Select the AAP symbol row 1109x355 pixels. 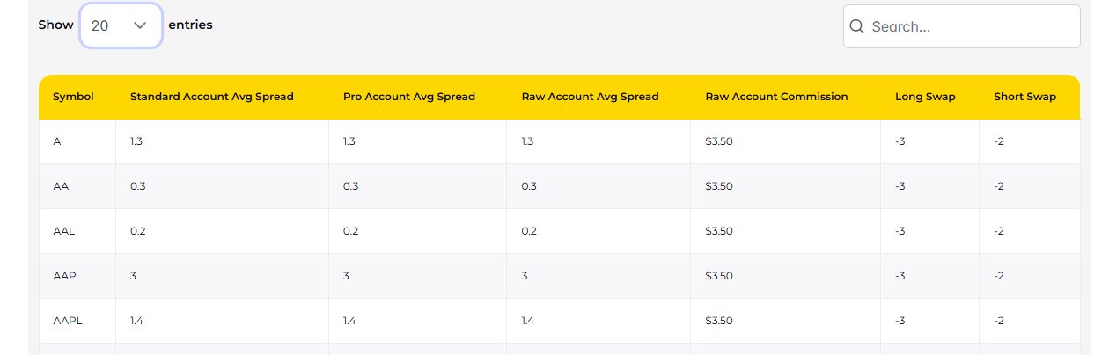click(65, 276)
